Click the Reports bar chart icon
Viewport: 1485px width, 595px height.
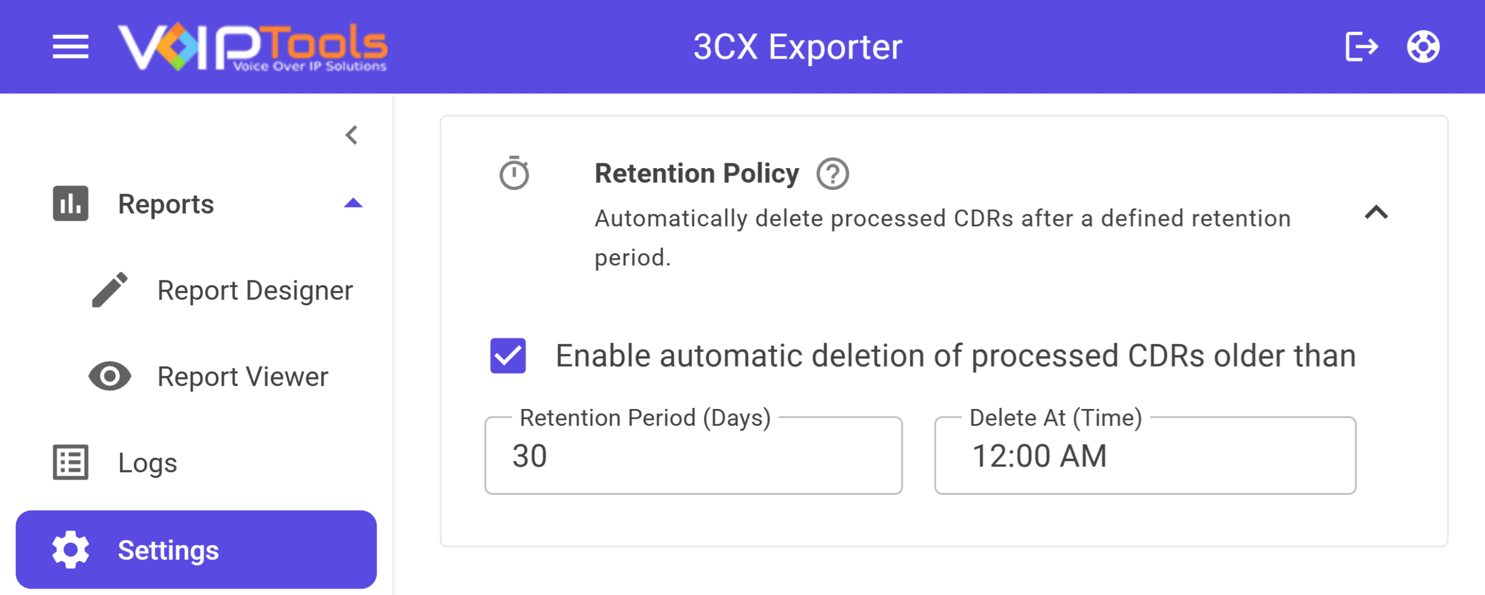coord(71,203)
